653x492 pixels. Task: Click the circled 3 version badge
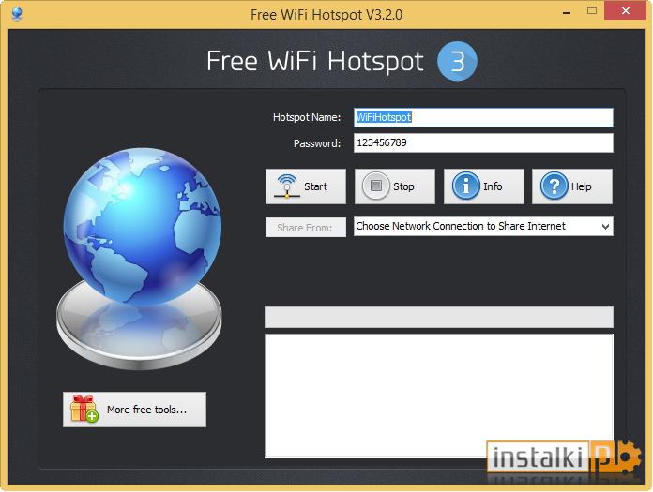point(457,61)
